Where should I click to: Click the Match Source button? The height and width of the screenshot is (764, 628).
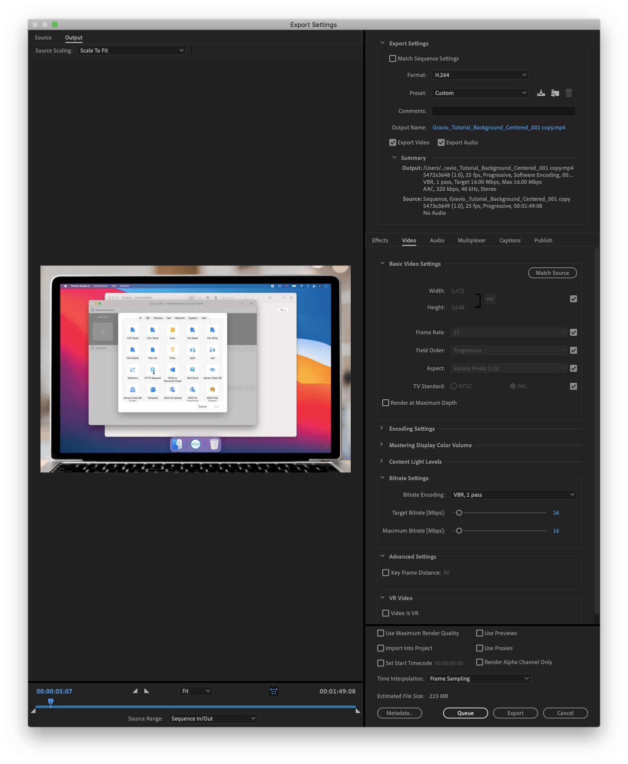coord(552,273)
